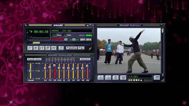Image resolution: width=189 pixels, height=106 pixels.
Task: Click the 128 kbps bitrate readout
Action: click(x=54, y=35)
